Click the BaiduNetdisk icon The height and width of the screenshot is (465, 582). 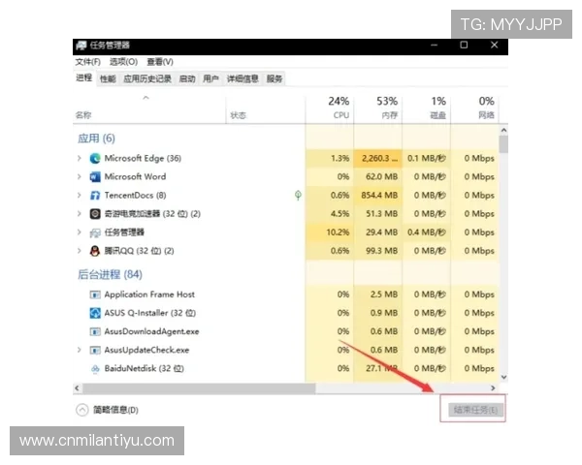coord(95,369)
